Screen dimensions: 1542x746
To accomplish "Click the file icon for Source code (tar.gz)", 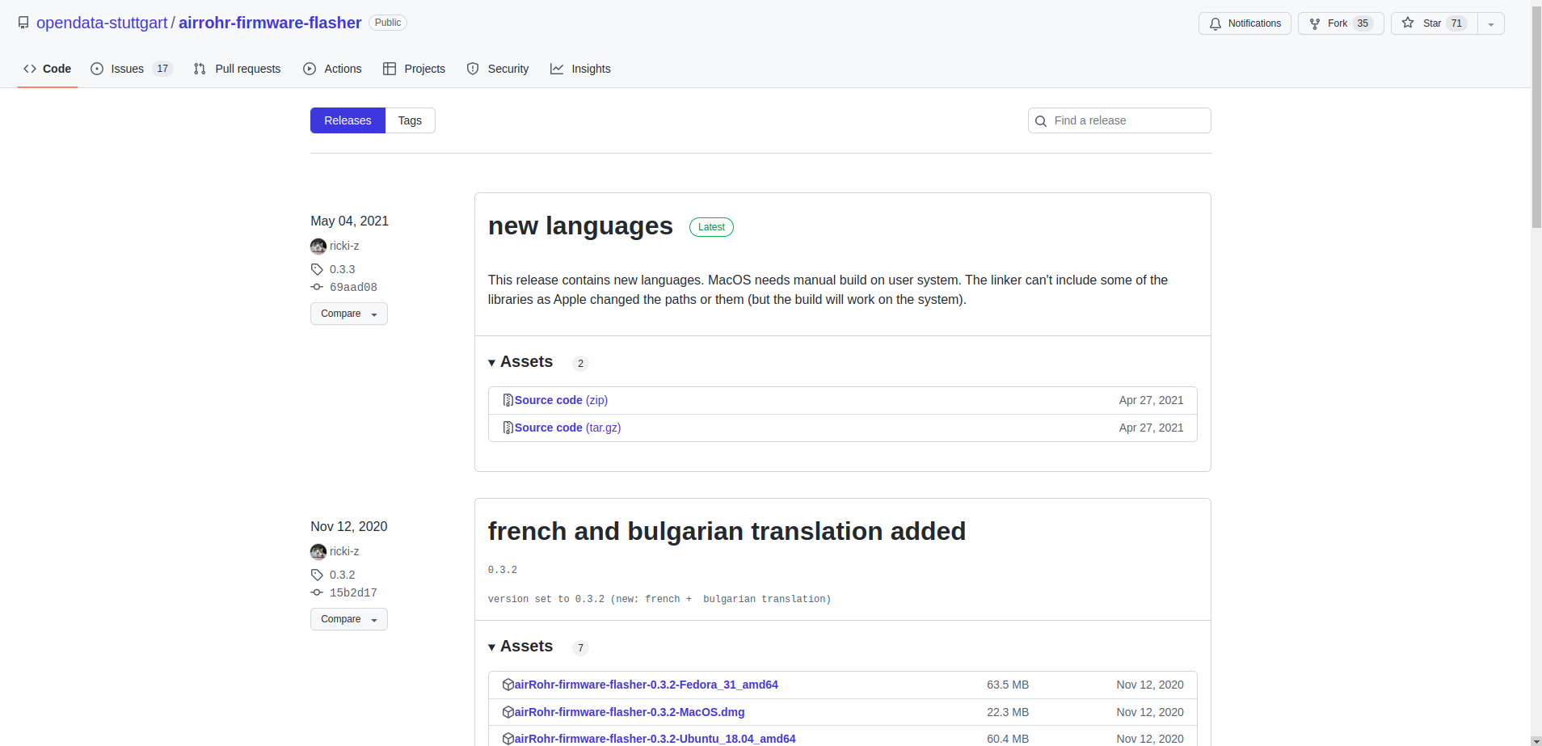I will pos(508,428).
